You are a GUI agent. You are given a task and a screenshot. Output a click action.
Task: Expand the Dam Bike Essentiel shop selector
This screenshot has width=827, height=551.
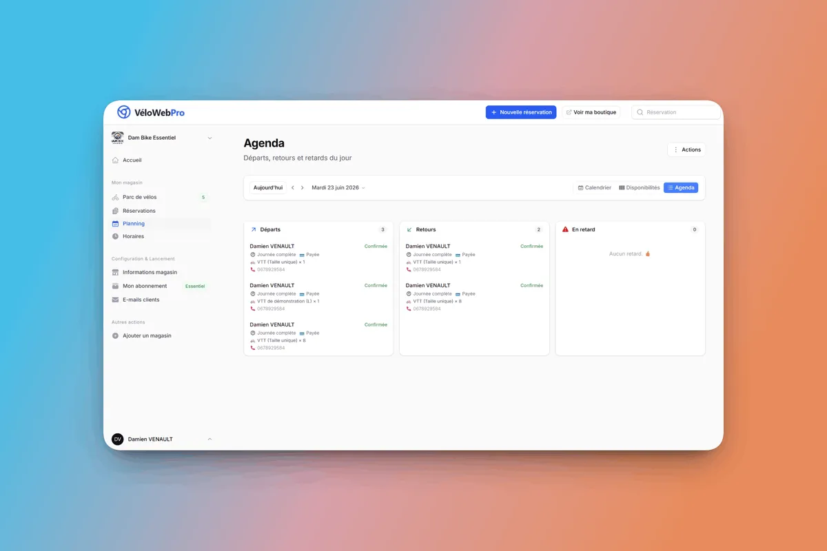coord(162,138)
